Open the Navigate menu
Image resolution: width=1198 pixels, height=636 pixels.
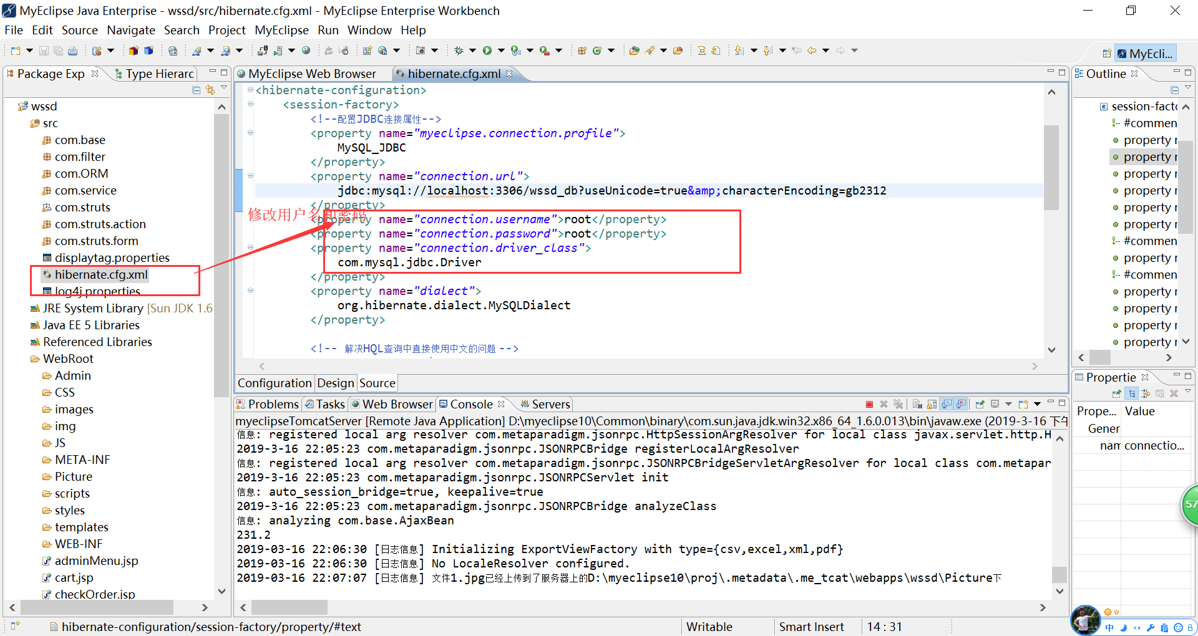pos(130,30)
